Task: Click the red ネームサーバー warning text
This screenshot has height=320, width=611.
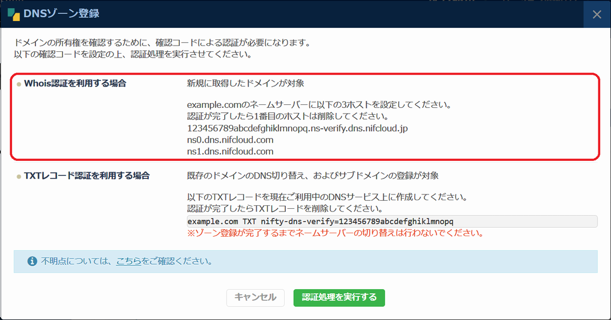Action: pos(335,233)
